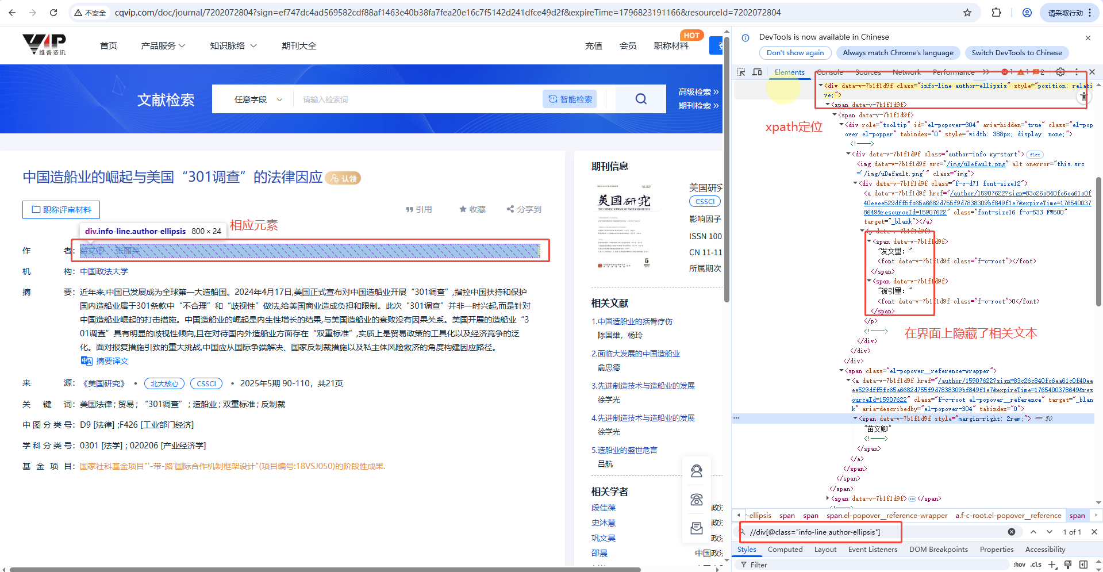Open the Event Listeners tab
This screenshot has height=572, width=1103.
(873, 549)
